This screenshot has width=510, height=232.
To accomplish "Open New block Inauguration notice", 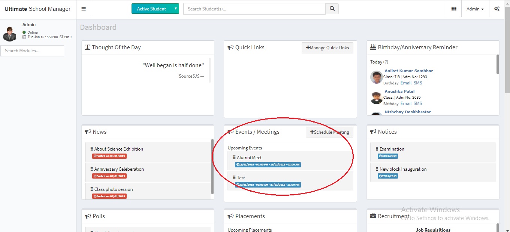I will click(x=403, y=169).
